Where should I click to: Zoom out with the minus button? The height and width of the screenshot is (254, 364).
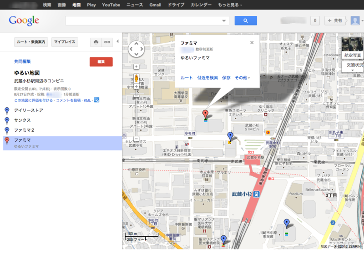tap(136, 139)
